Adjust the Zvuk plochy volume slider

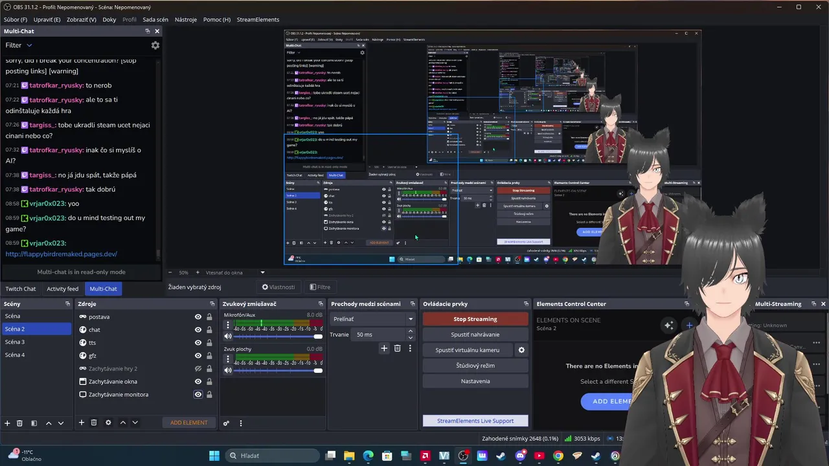(x=278, y=370)
